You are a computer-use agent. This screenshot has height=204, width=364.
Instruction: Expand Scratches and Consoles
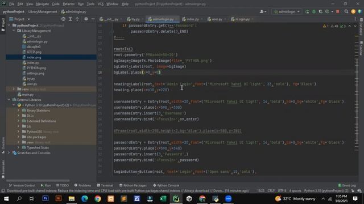(9, 153)
